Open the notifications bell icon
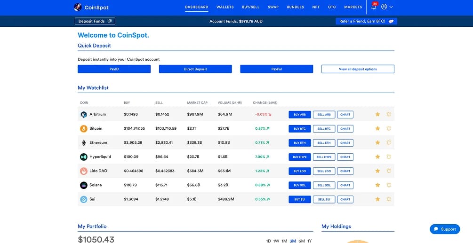473x243 pixels. pos(374,7)
